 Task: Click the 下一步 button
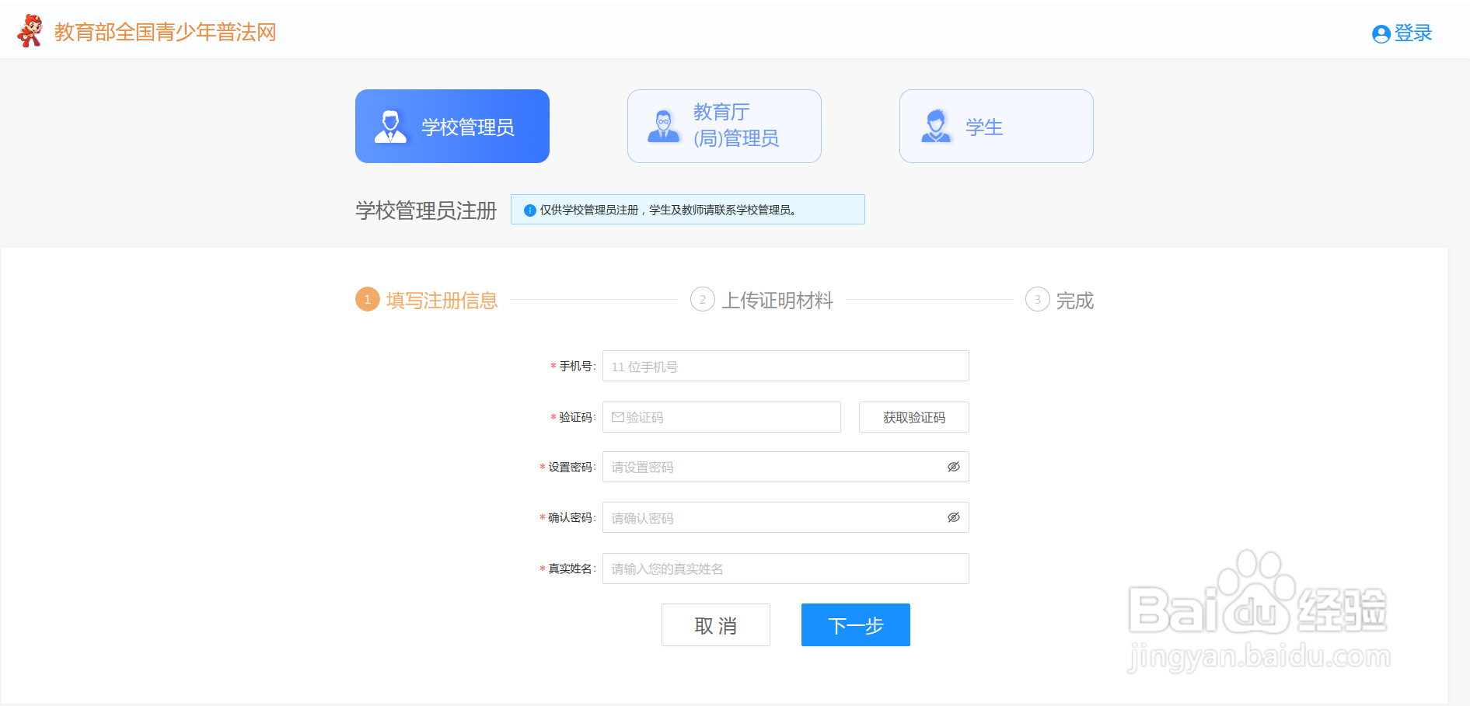point(856,625)
